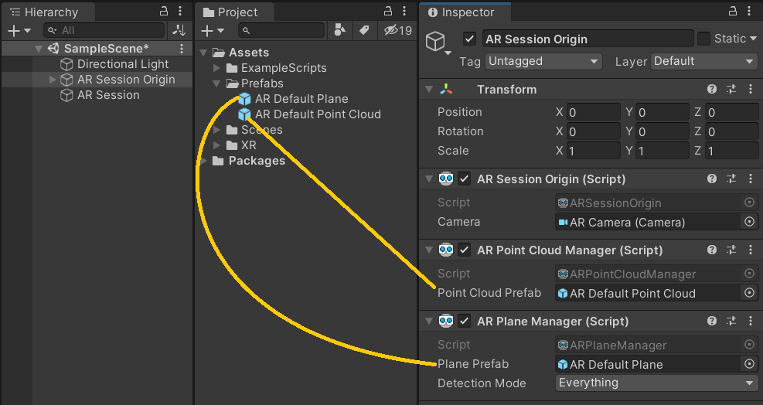Expand AR Session Origin in Hierarchy
763x405 pixels.
[x=53, y=80]
